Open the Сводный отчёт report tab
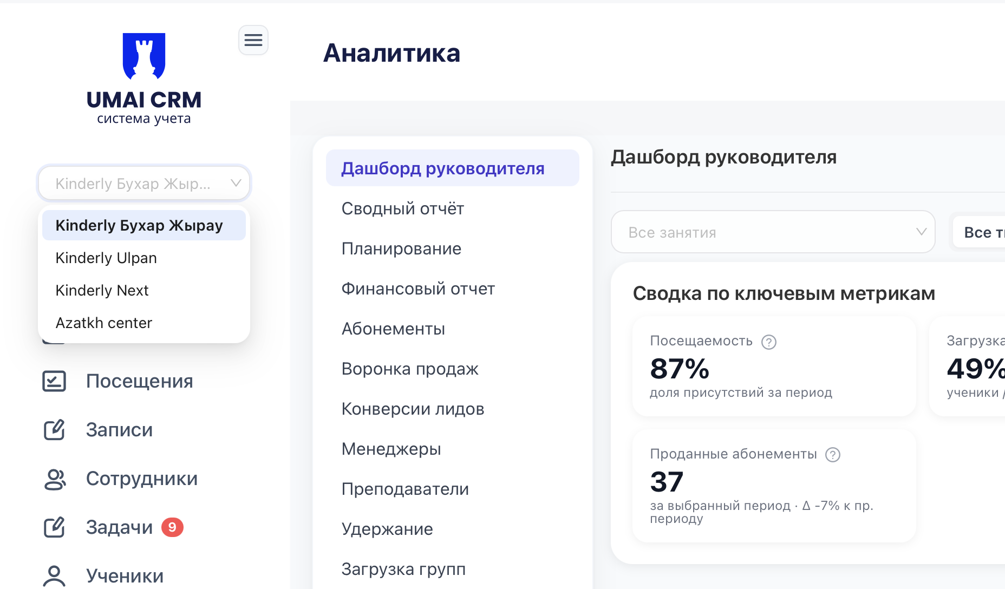 [402, 208]
